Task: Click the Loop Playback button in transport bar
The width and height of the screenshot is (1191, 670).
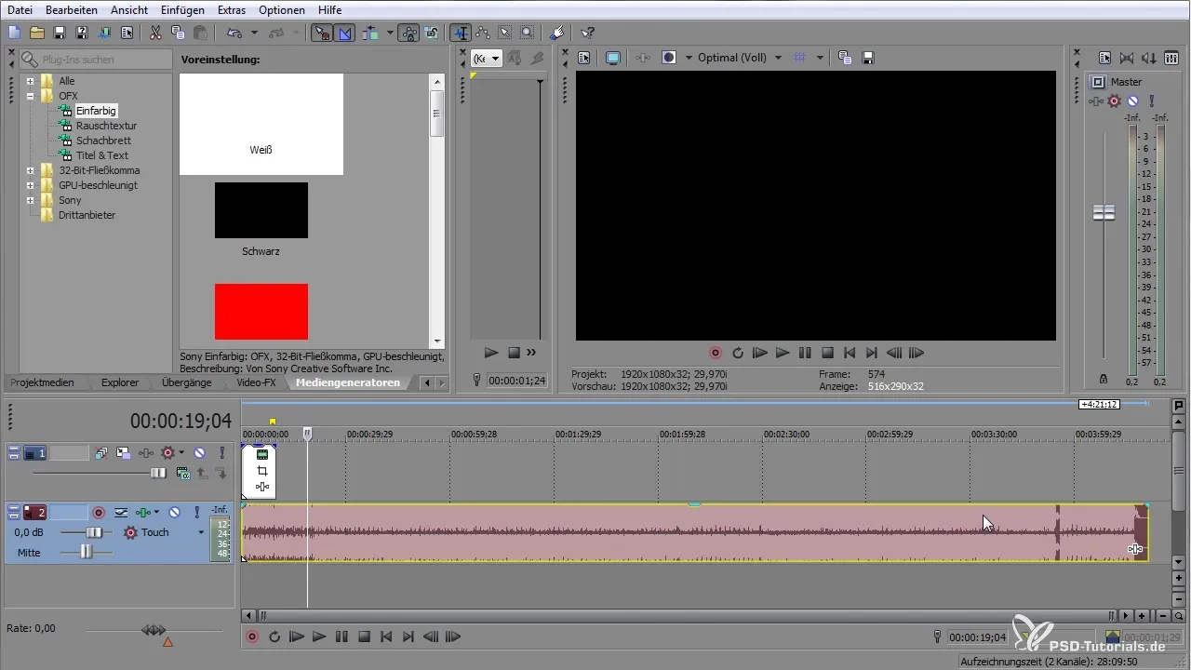Action: [274, 637]
